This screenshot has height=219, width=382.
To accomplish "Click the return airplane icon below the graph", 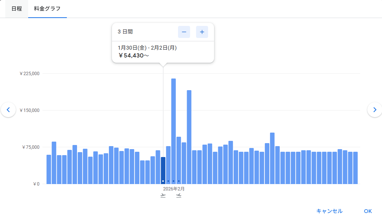I will (179, 196).
